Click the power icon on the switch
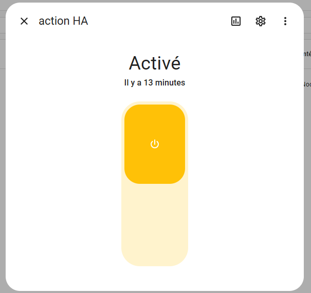Screen dimensions: 311x293 point(155,144)
